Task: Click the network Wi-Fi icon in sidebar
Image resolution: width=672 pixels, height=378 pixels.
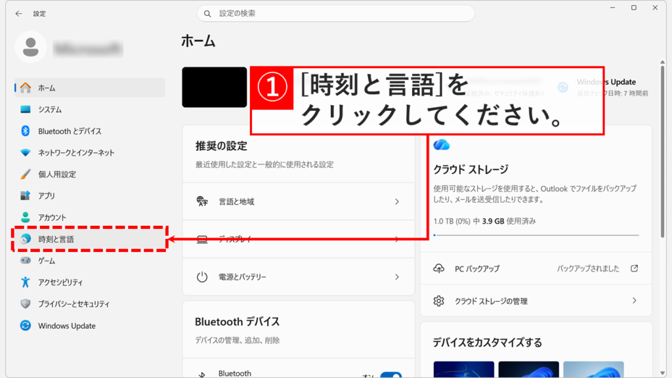Action: coord(26,152)
